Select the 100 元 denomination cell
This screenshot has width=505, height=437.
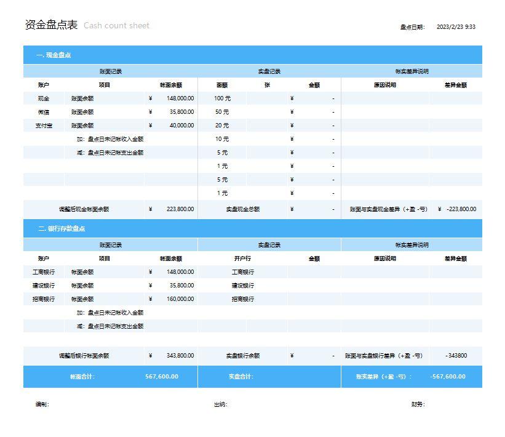[222, 98]
